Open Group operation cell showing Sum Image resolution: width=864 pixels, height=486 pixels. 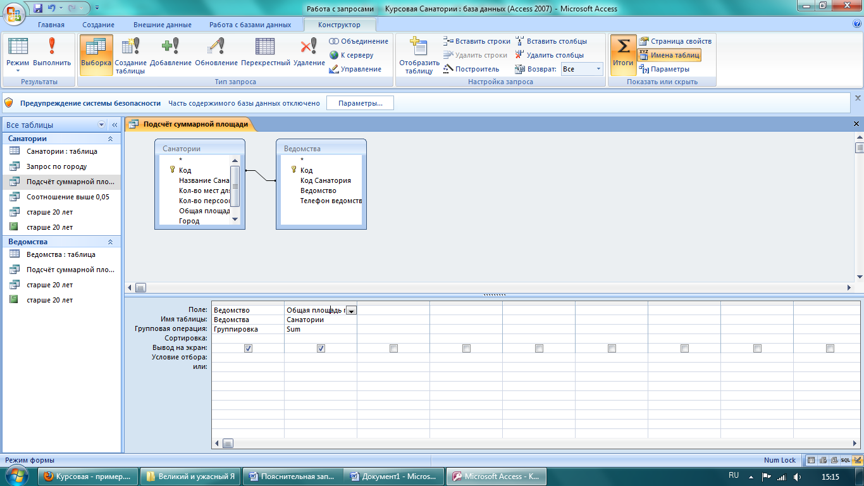[x=321, y=329]
